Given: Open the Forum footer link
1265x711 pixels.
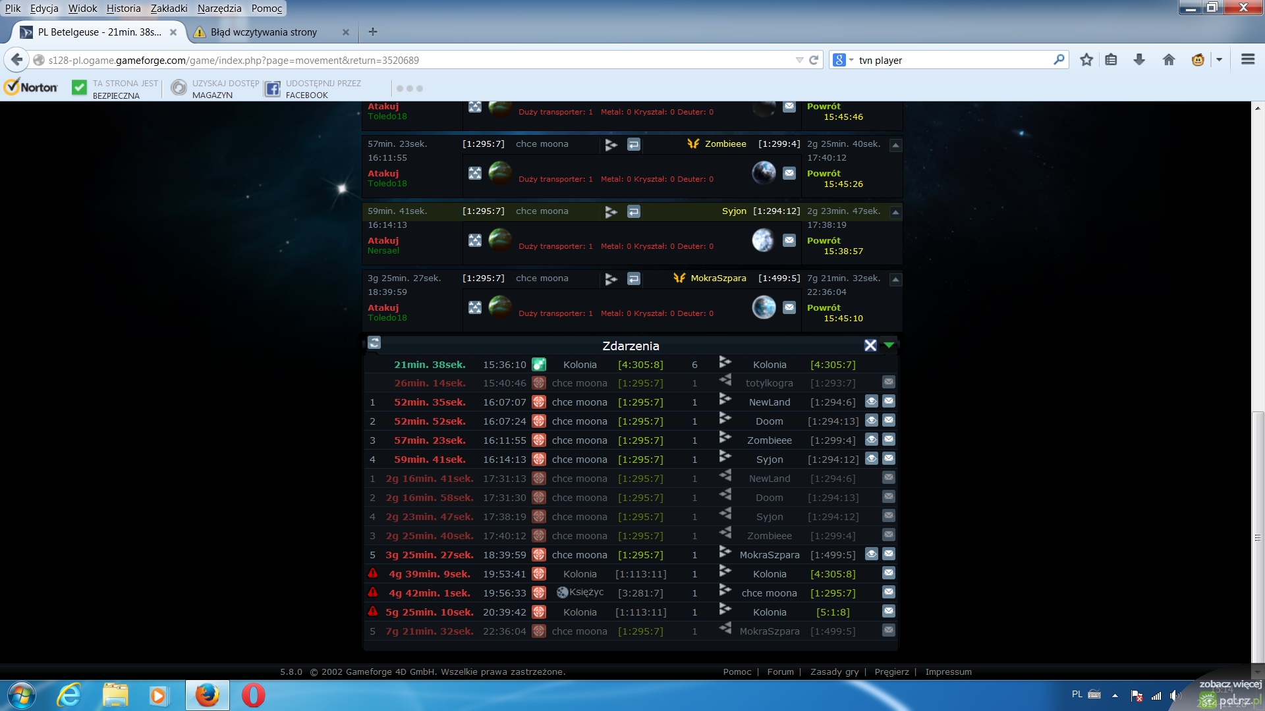Looking at the screenshot, I should (x=780, y=671).
